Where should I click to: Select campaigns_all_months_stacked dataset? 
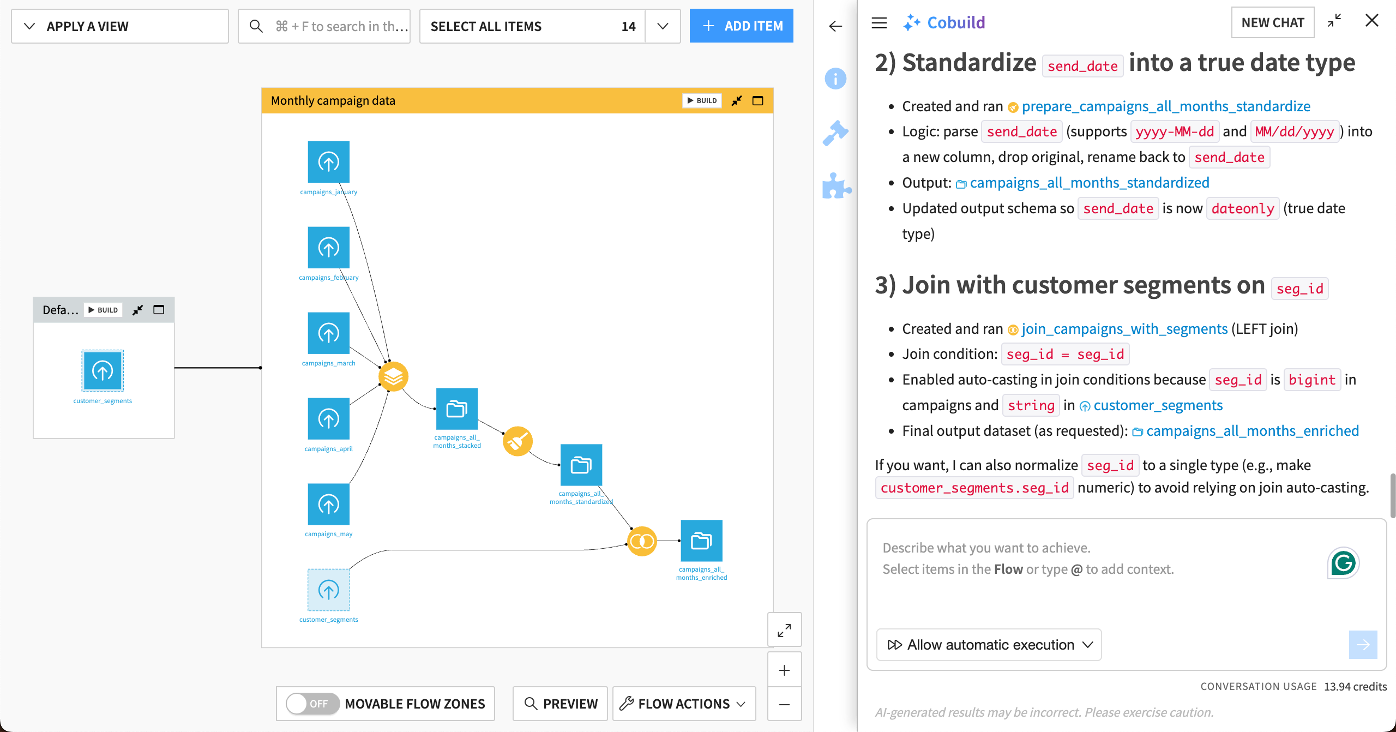[x=457, y=409]
